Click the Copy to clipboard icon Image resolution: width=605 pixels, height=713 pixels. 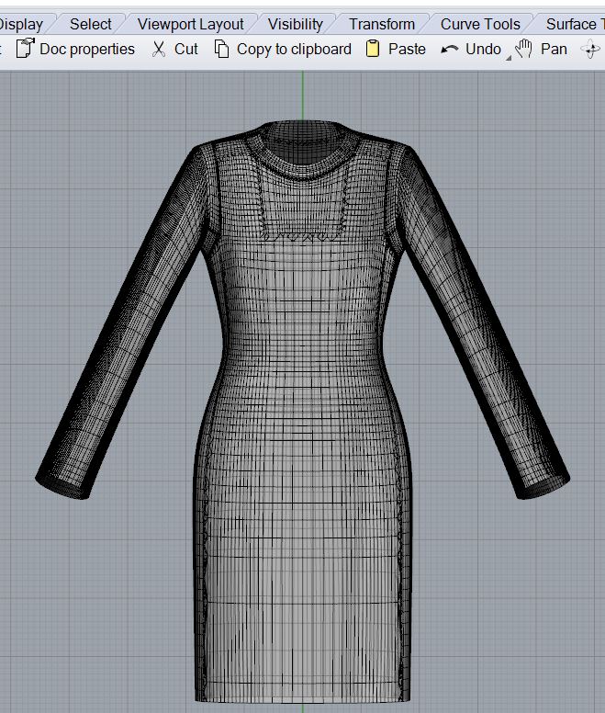coord(221,49)
